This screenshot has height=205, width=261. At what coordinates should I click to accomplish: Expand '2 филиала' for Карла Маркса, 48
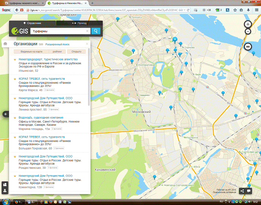50,91
